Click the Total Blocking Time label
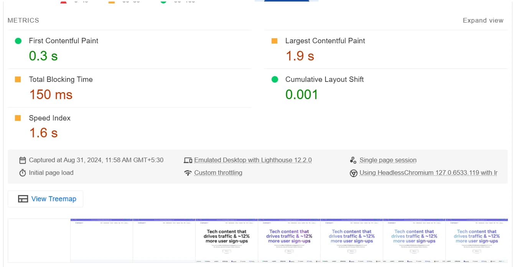This screenshot has width=514, height=267. pyautogui.click(x=61, y=80)
